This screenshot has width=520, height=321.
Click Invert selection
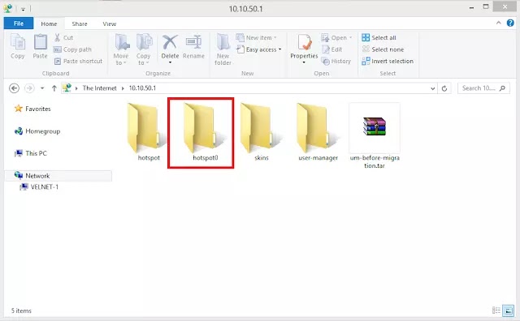[x=388, y=62]
